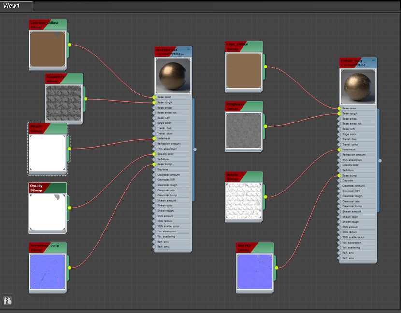This screenshot has width=401, height=313.
Task: Click Base IOR input socket on Accessories
Action: (x=154, y=118)
